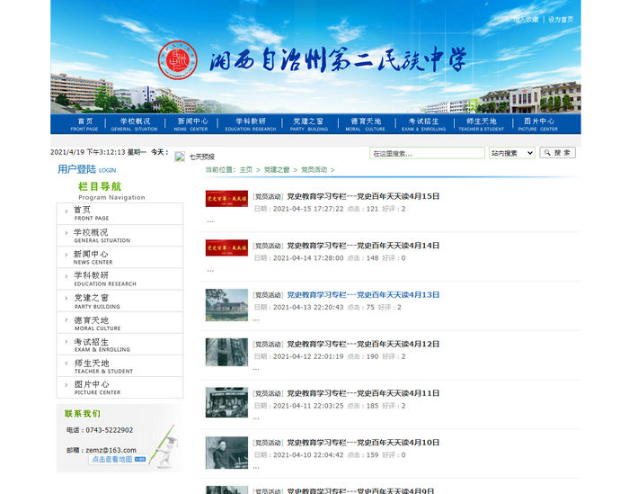This screenshot has width=629, height=494.
Task: Click the building photo thumbnail of 4月13日 article
Action: point(226,305)
